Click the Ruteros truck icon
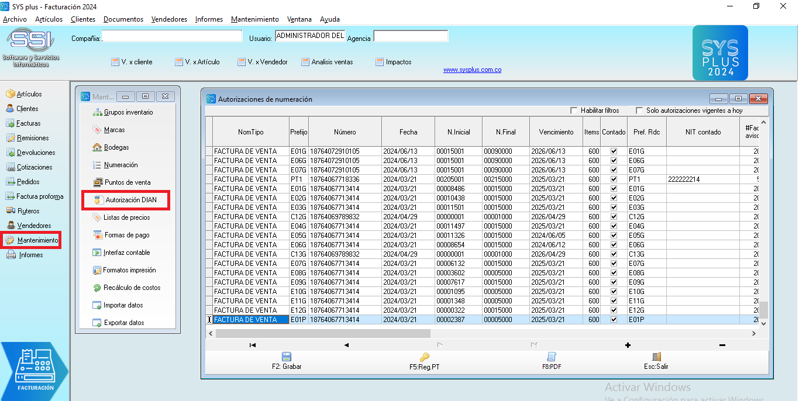The height and width of the screenshot is (401, 799). click(10, 211)
